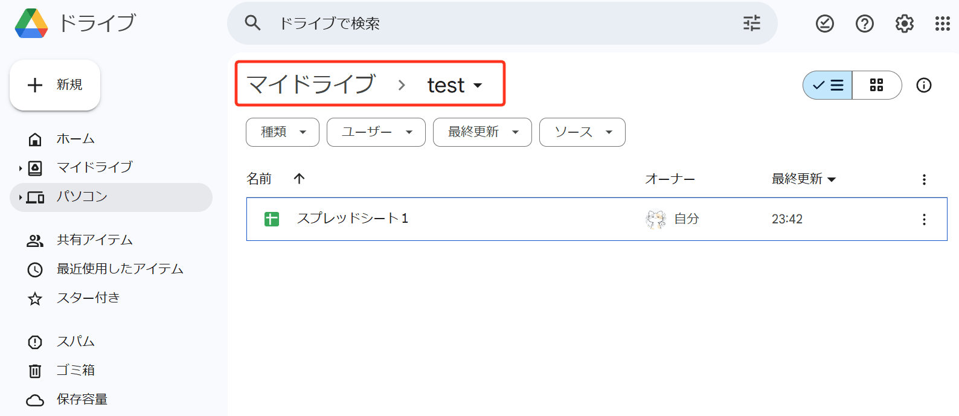Open the settings gear icon
Viewport: 959px width, 416px height.
(x=905, y=24)
